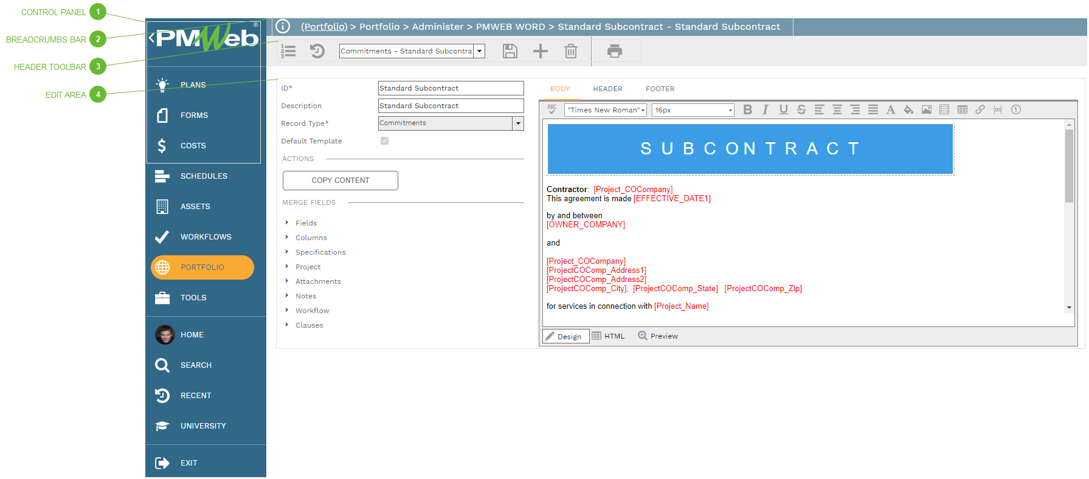Open the Schedules menu in sidebar
The image size is (1089, 479).
(x=204, y=176)
